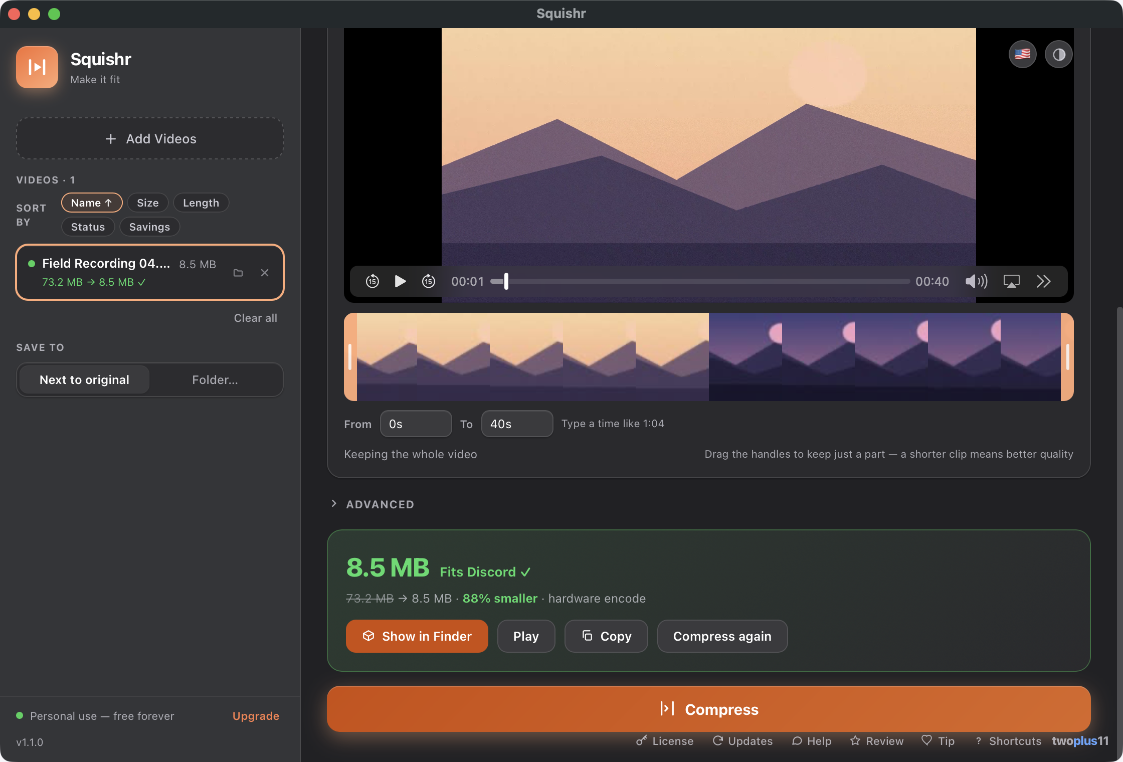This screenshot has width=1123, height=762.
Task: Click the From time field
Action: pos(416,424)
